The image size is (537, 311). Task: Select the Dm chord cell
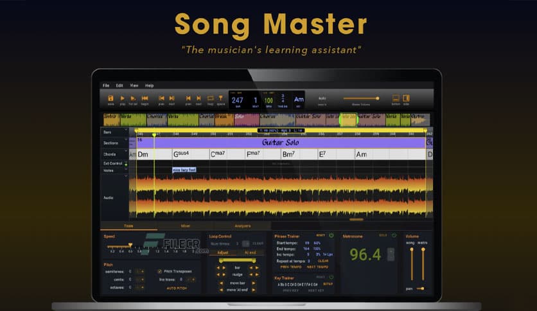click(x=154, y=154)
